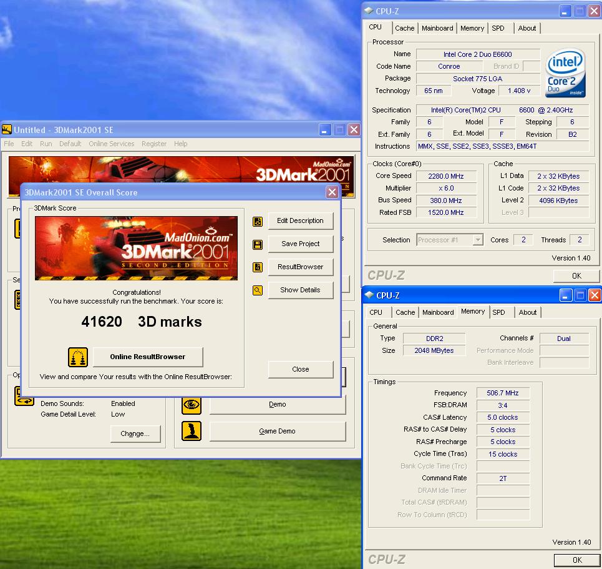The height and width of the screenshot is (569, 602).
Task: Click the Demo button
Action: pyautogui.click(x=277, y=405)
